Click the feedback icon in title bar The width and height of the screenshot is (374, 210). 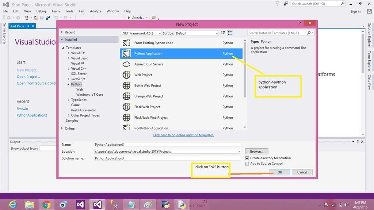click(x=286, y=4)
